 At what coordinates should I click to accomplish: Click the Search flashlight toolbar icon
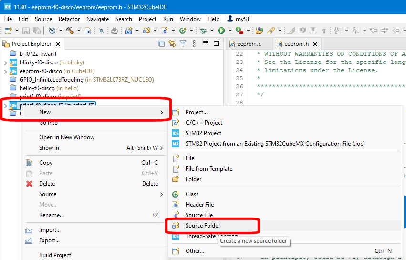[271, 31]
